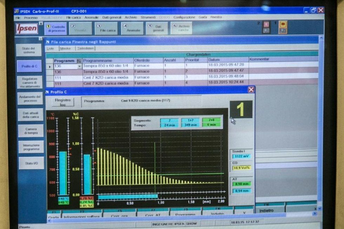Viewport: 344px width, 229px height.
Task: Click Dati attuali della carica button
Action: click(31, 115)
